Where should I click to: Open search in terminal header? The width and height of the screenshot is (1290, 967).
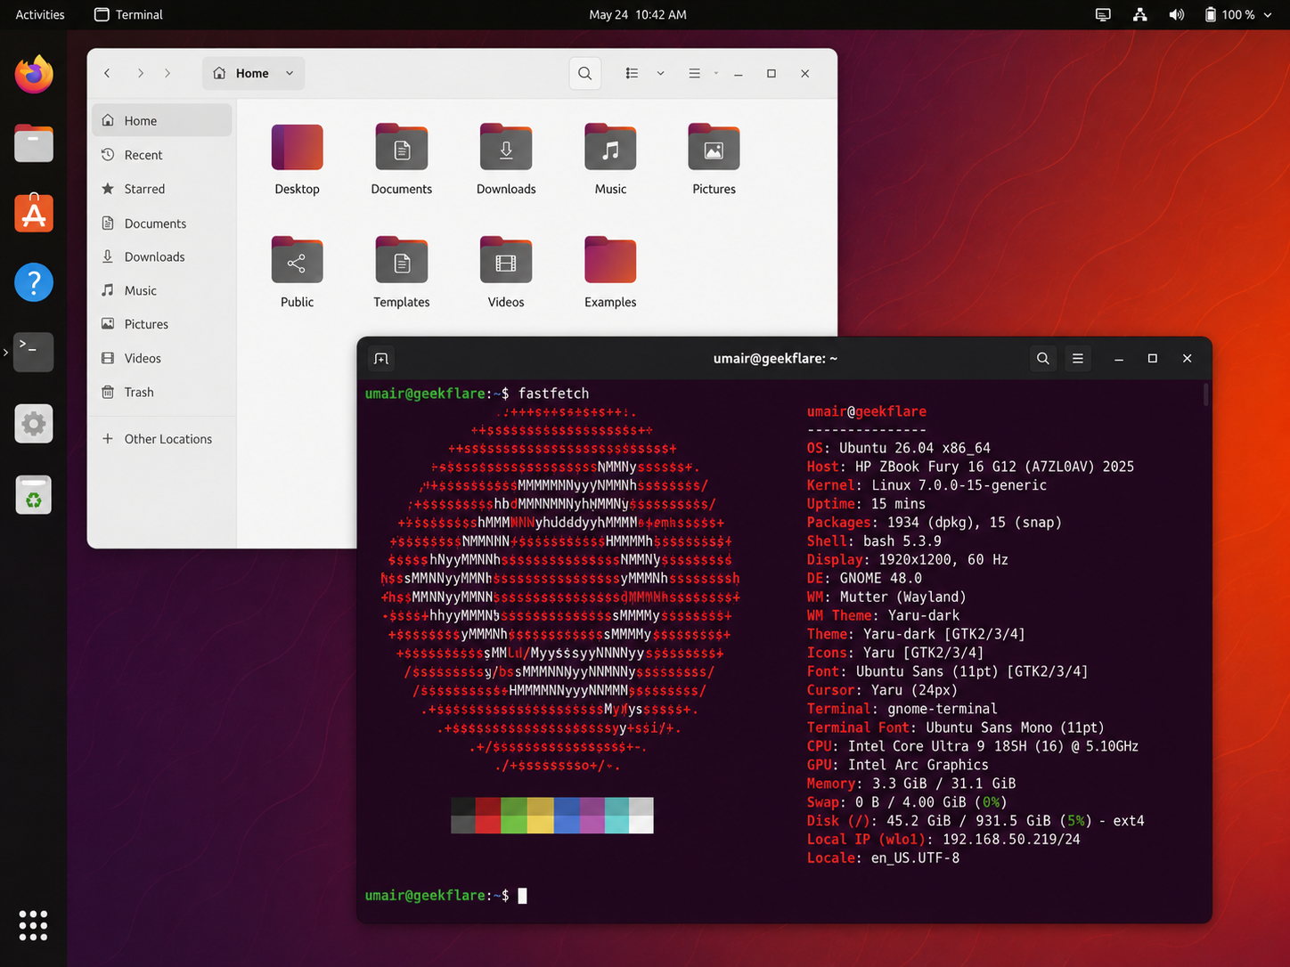pos(1042,358)
